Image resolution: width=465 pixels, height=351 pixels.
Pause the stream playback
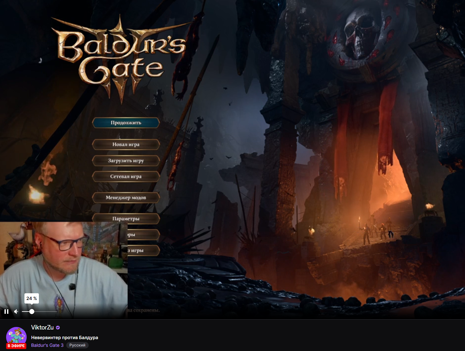coord(6,312)
